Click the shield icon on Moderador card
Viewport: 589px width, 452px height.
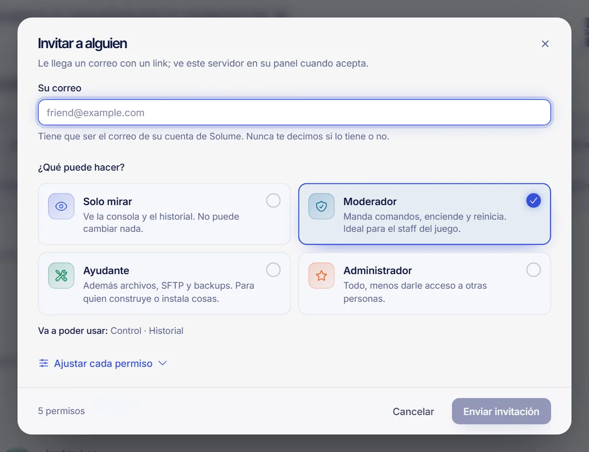[x=321, y=207]
